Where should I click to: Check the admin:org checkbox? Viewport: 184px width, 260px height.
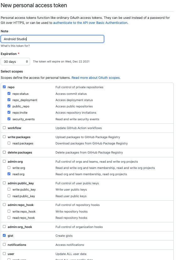(x=4, y=161)
